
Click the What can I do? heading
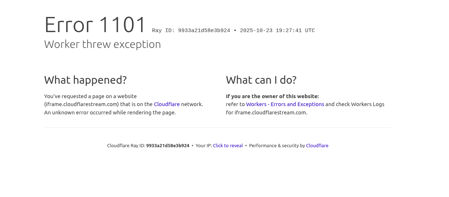coord(261,80)
